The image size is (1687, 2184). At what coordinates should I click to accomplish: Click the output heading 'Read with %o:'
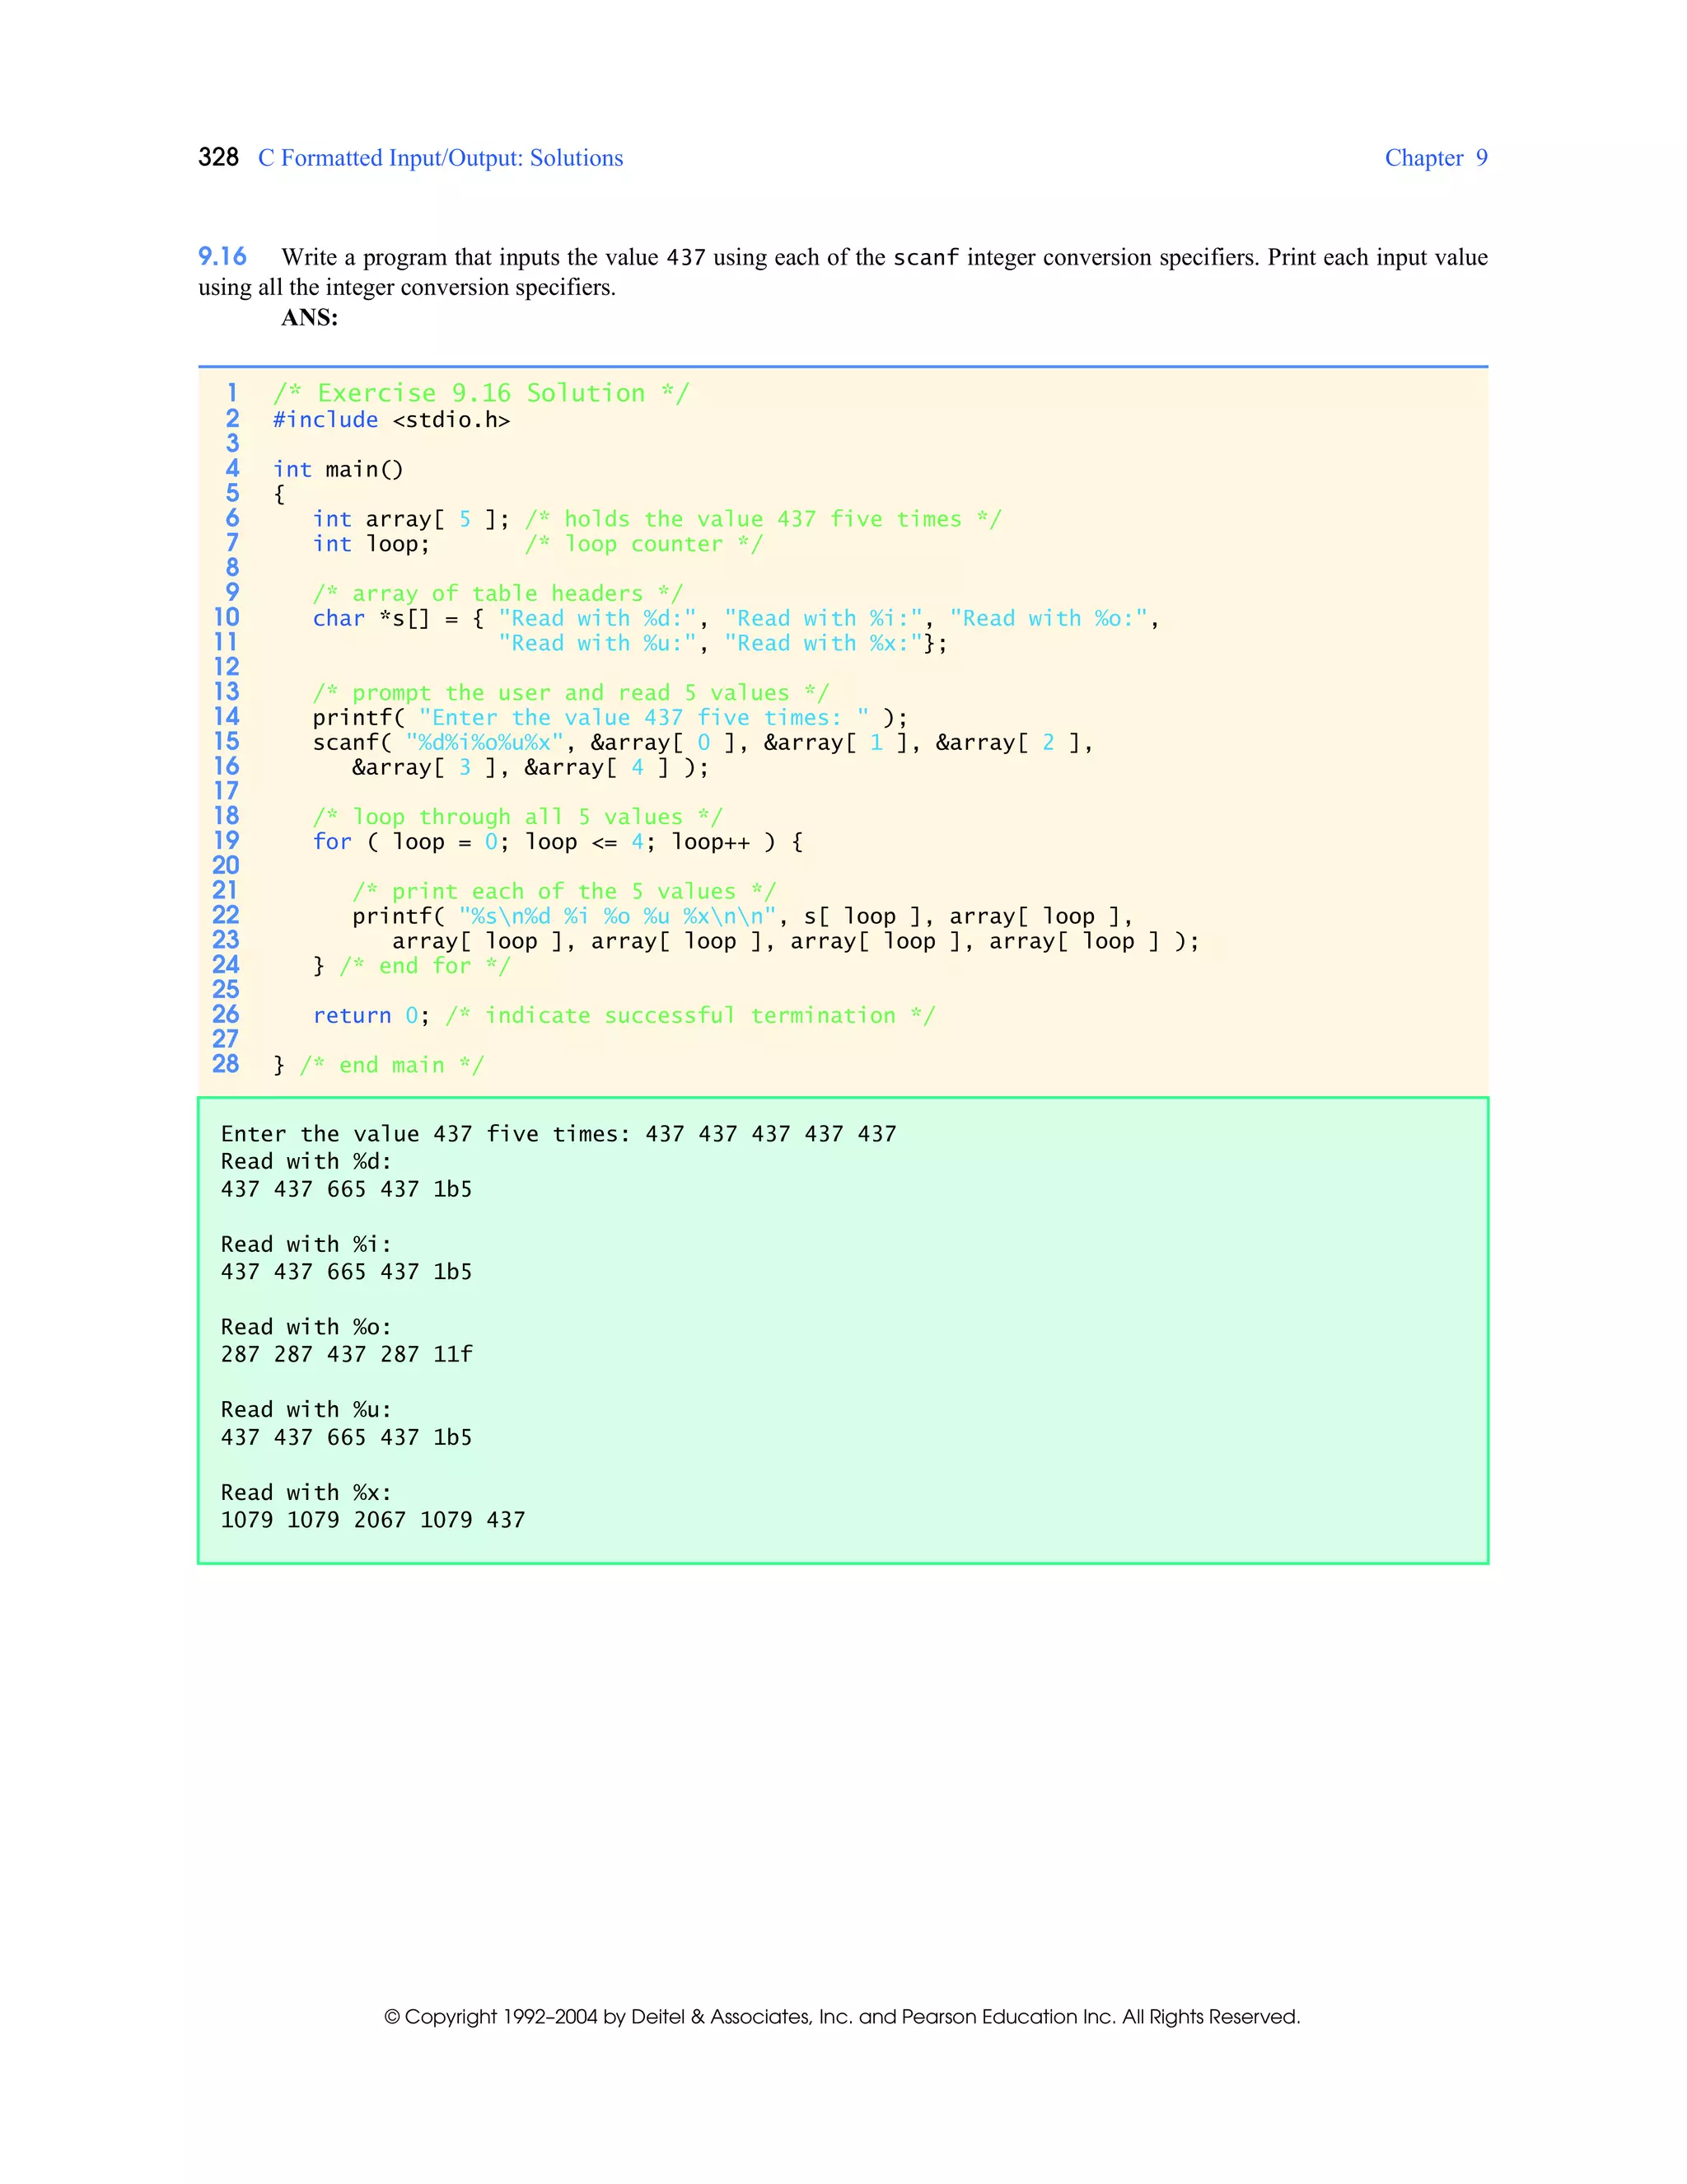pyautogui.click(x=306, y=1327)
